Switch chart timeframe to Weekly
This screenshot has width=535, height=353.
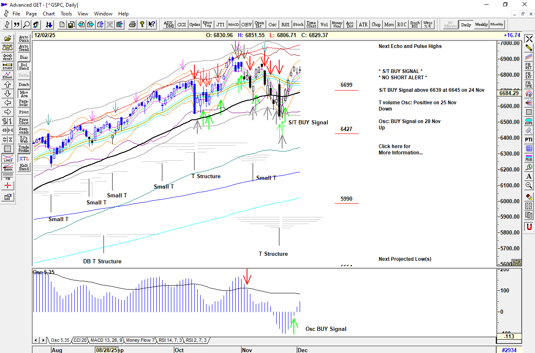[x=481, y=25]
